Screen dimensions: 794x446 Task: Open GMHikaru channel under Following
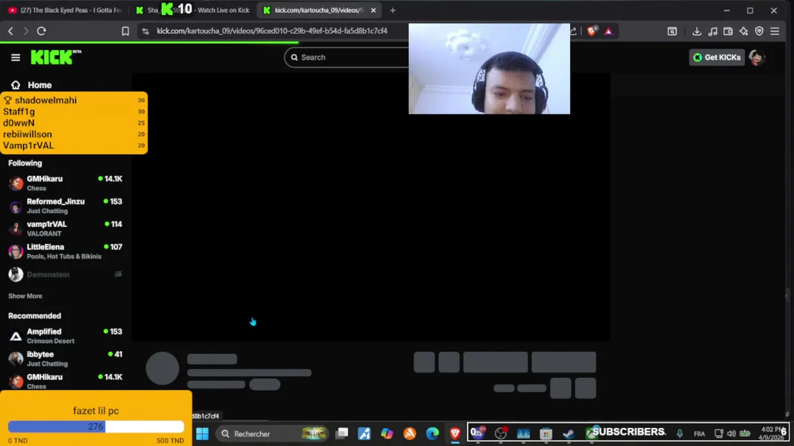click(65, 183)
